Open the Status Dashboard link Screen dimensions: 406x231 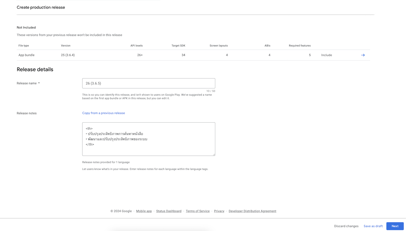coord(169,211)
